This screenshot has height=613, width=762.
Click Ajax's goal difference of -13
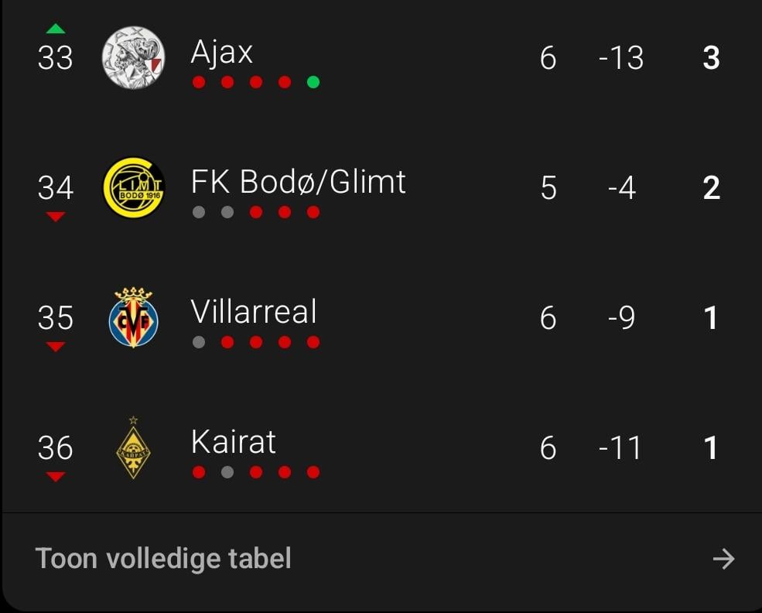620,58
